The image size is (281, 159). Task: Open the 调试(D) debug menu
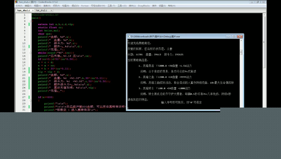[75, 6]
